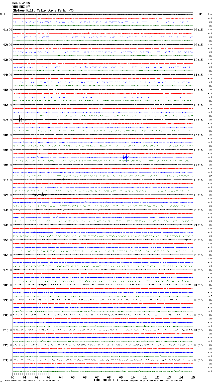Select the 14:00 MST time label

(8, 225)
